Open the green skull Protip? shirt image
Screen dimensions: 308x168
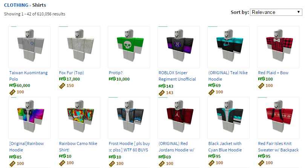(129, 47)
